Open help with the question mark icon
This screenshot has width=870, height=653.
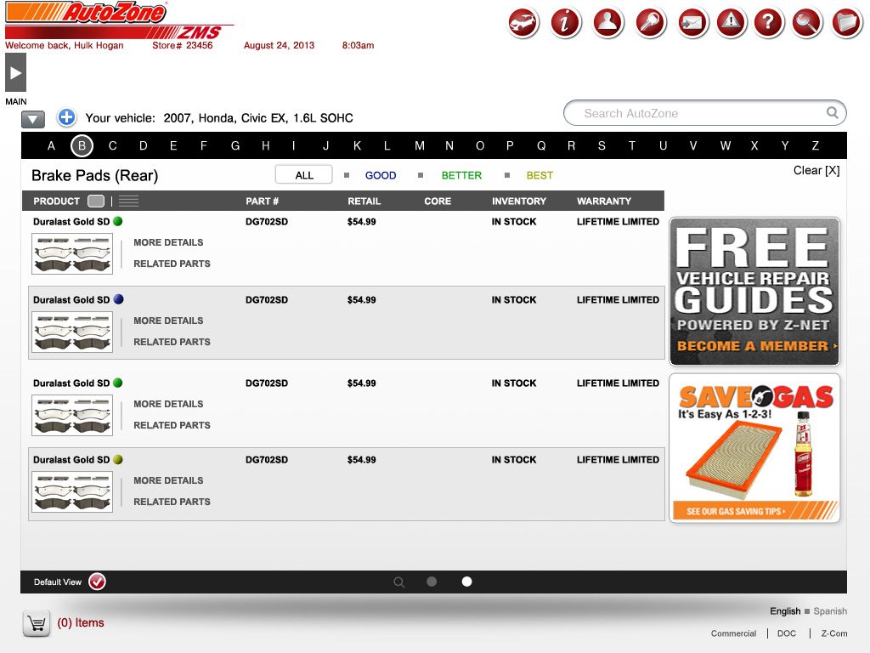[x=768, y=23]
